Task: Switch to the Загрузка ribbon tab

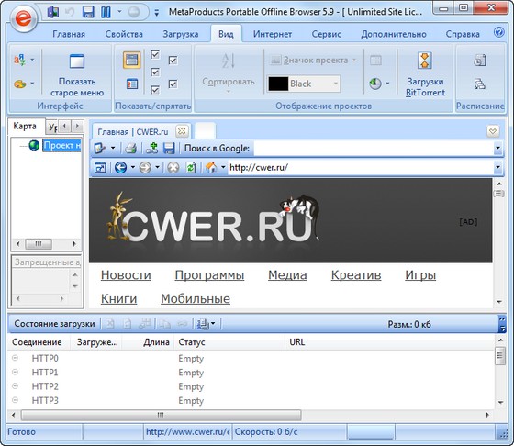Action: point(181,34)
